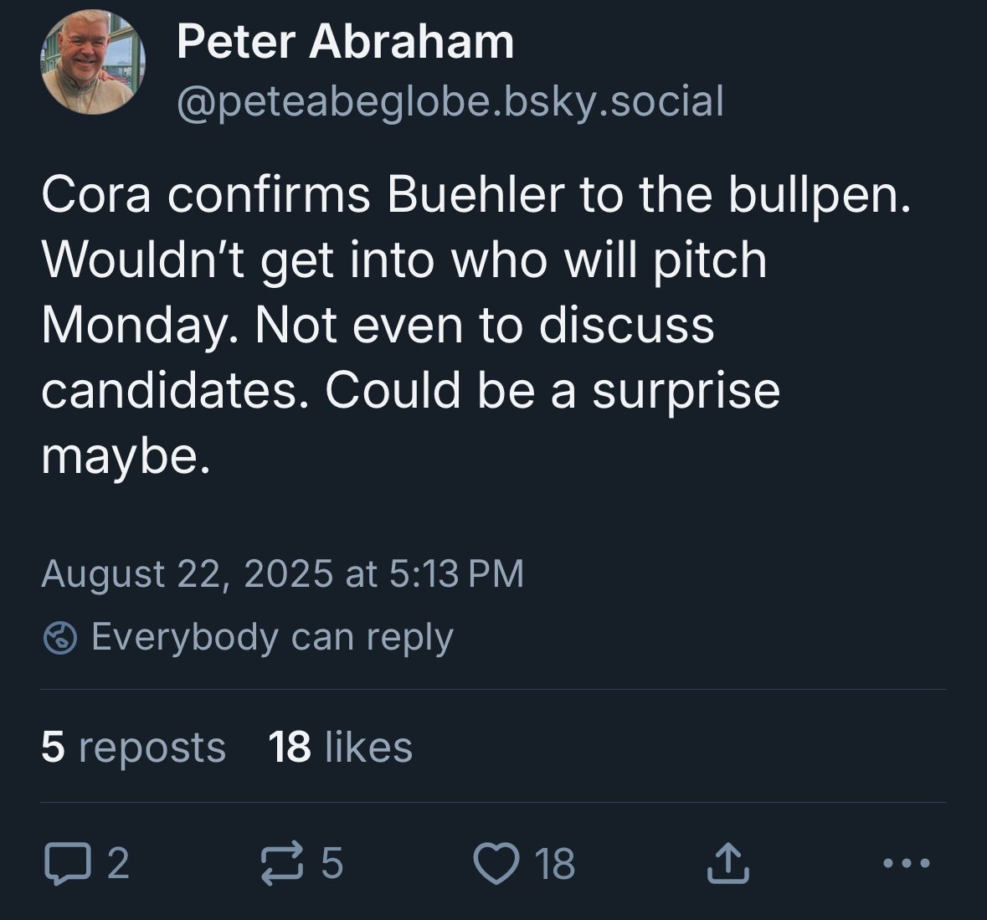The image size is (987, 920).
Task: View the list of 18 likes
Action: pyautogui.click(x=340, y=747)
